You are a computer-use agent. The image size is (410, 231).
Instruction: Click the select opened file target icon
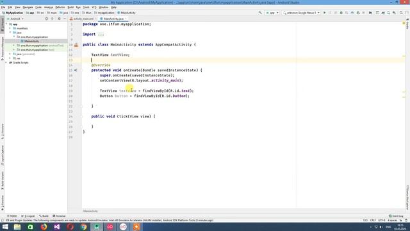pyautogui.click(x=47, y=19)
